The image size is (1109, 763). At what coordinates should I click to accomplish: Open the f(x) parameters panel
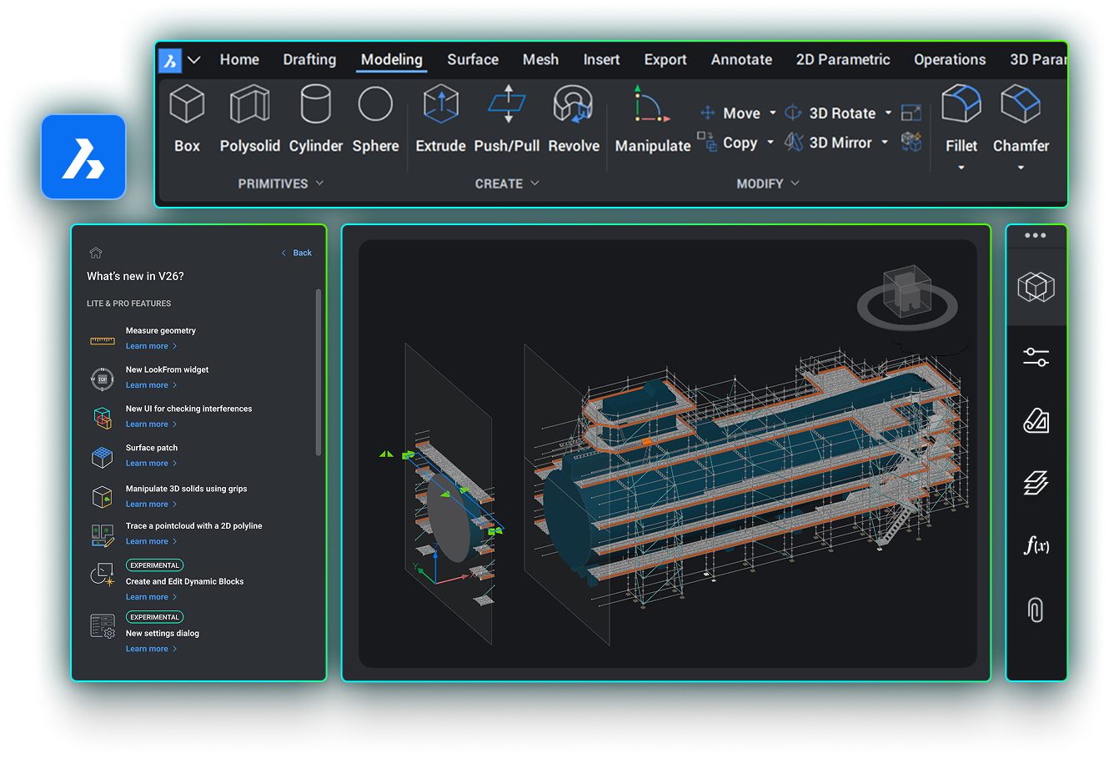coord(1036,546)
